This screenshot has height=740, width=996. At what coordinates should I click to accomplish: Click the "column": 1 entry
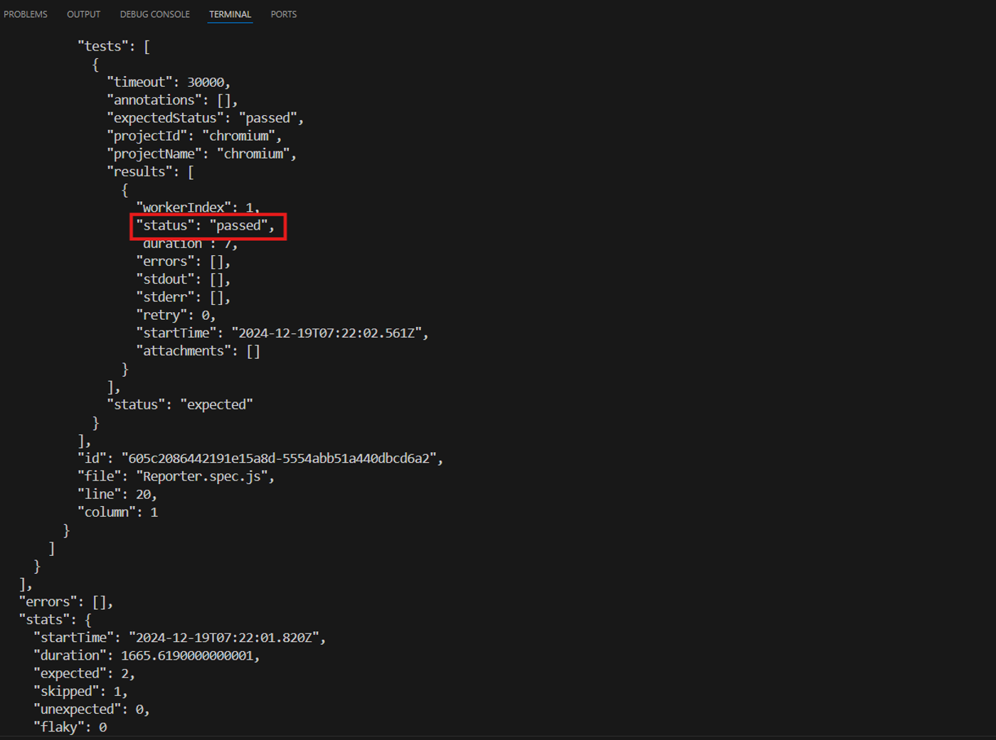coord(117,512)
